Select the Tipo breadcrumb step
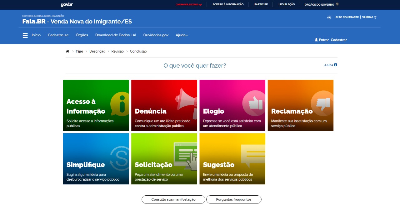 click(x=79, y=51)
